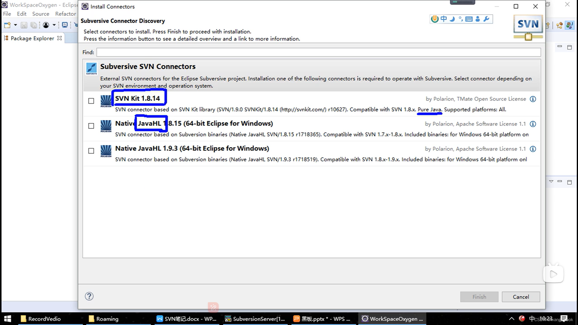Switch to SVN笔记.docx WPS taskbar item
Screen dimensions: 578x325
187,319
